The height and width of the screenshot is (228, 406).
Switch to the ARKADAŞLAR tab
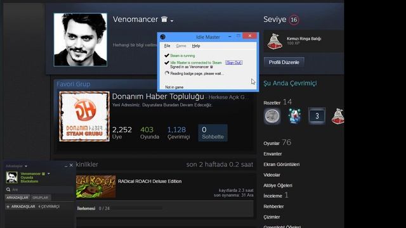click(17, 198)
